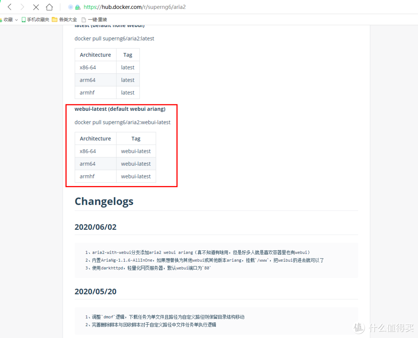Focus the hub.docker.com address bar URL

point(135,7)
